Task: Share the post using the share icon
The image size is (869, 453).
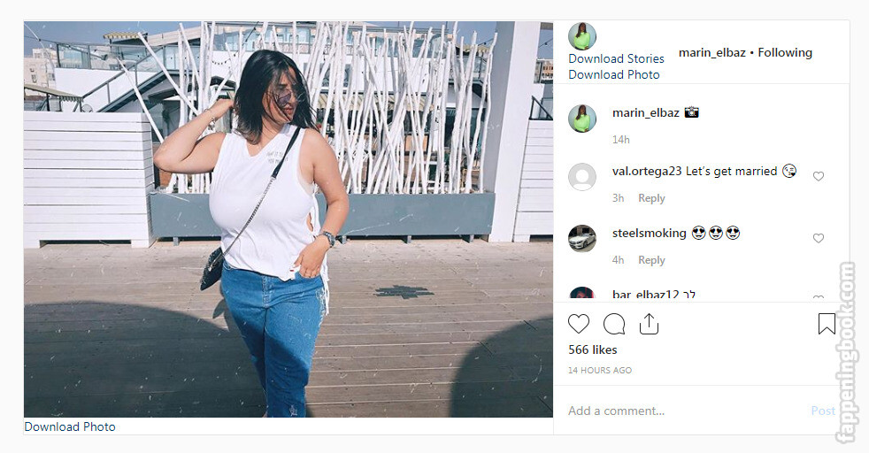Action: pos(649,324)
